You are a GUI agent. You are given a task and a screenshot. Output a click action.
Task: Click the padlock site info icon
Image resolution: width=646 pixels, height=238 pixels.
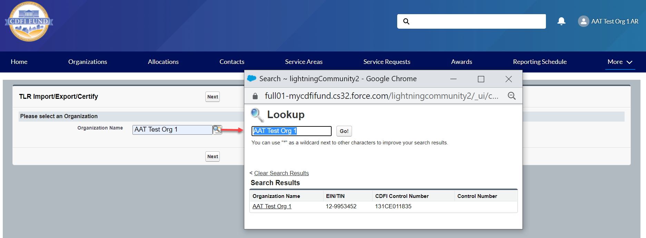tap(255, 96)
